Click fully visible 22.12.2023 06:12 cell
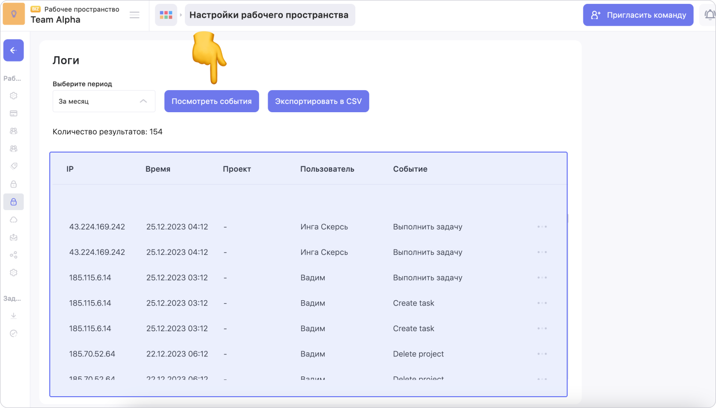The height and width of the screenshot is (408, 716). [177, 354]
